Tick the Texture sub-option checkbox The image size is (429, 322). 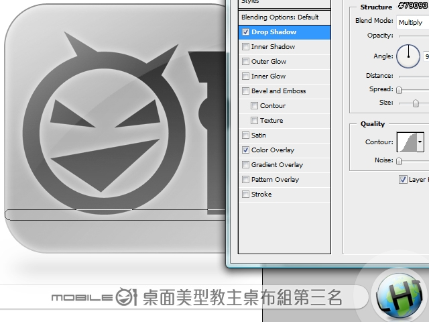pos(254,121)
